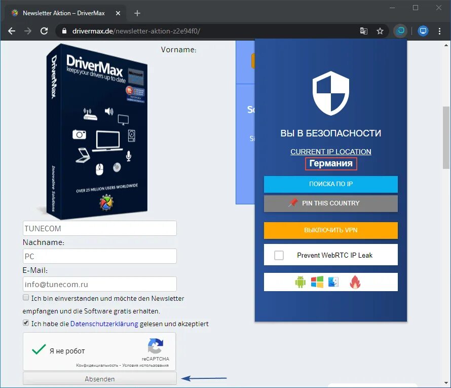Viewport: 451px width, 388px height.
Task: Enable Prevent WebRTC IP Leak checkbox
Action: 279,255
